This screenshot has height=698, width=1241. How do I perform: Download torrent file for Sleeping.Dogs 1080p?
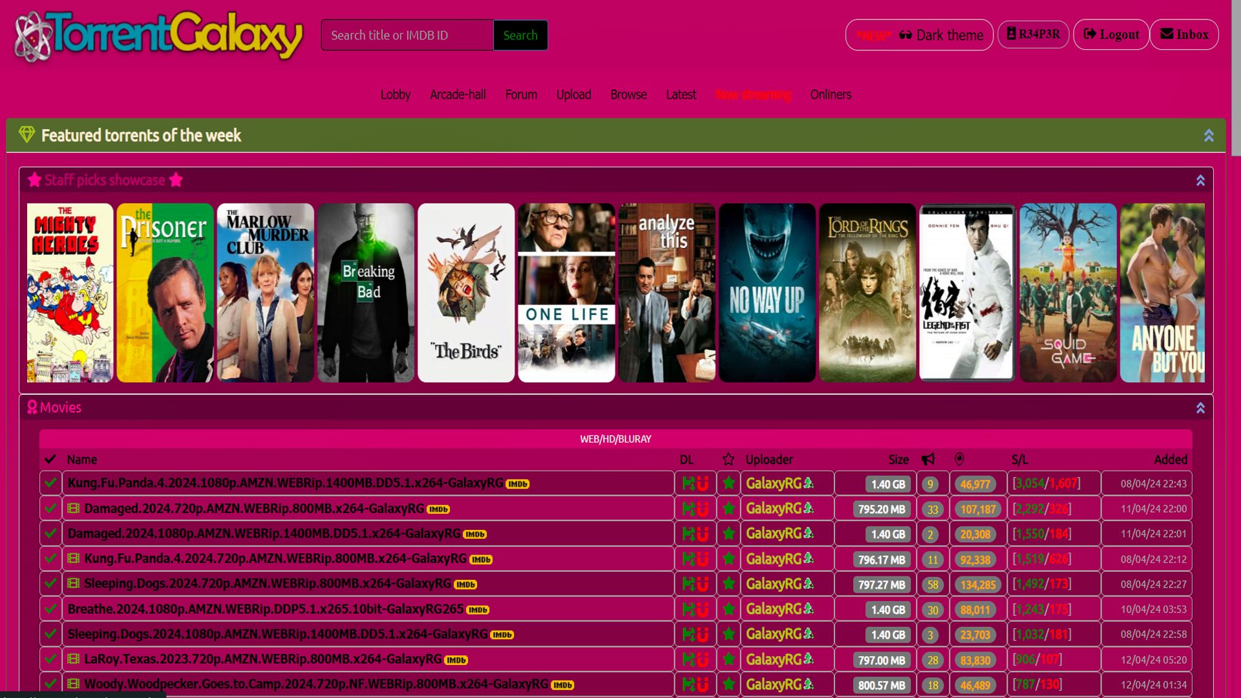tap(688, 634)
